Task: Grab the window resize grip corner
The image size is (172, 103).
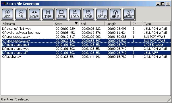Action: (x=169, y=100)
